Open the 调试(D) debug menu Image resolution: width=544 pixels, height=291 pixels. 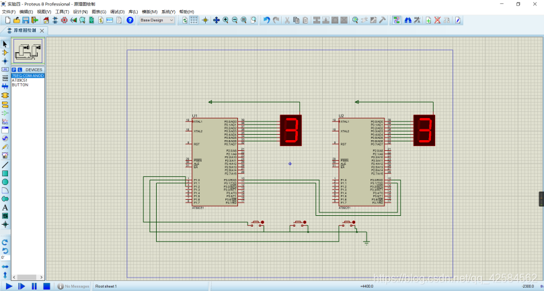tap(117, 12)
